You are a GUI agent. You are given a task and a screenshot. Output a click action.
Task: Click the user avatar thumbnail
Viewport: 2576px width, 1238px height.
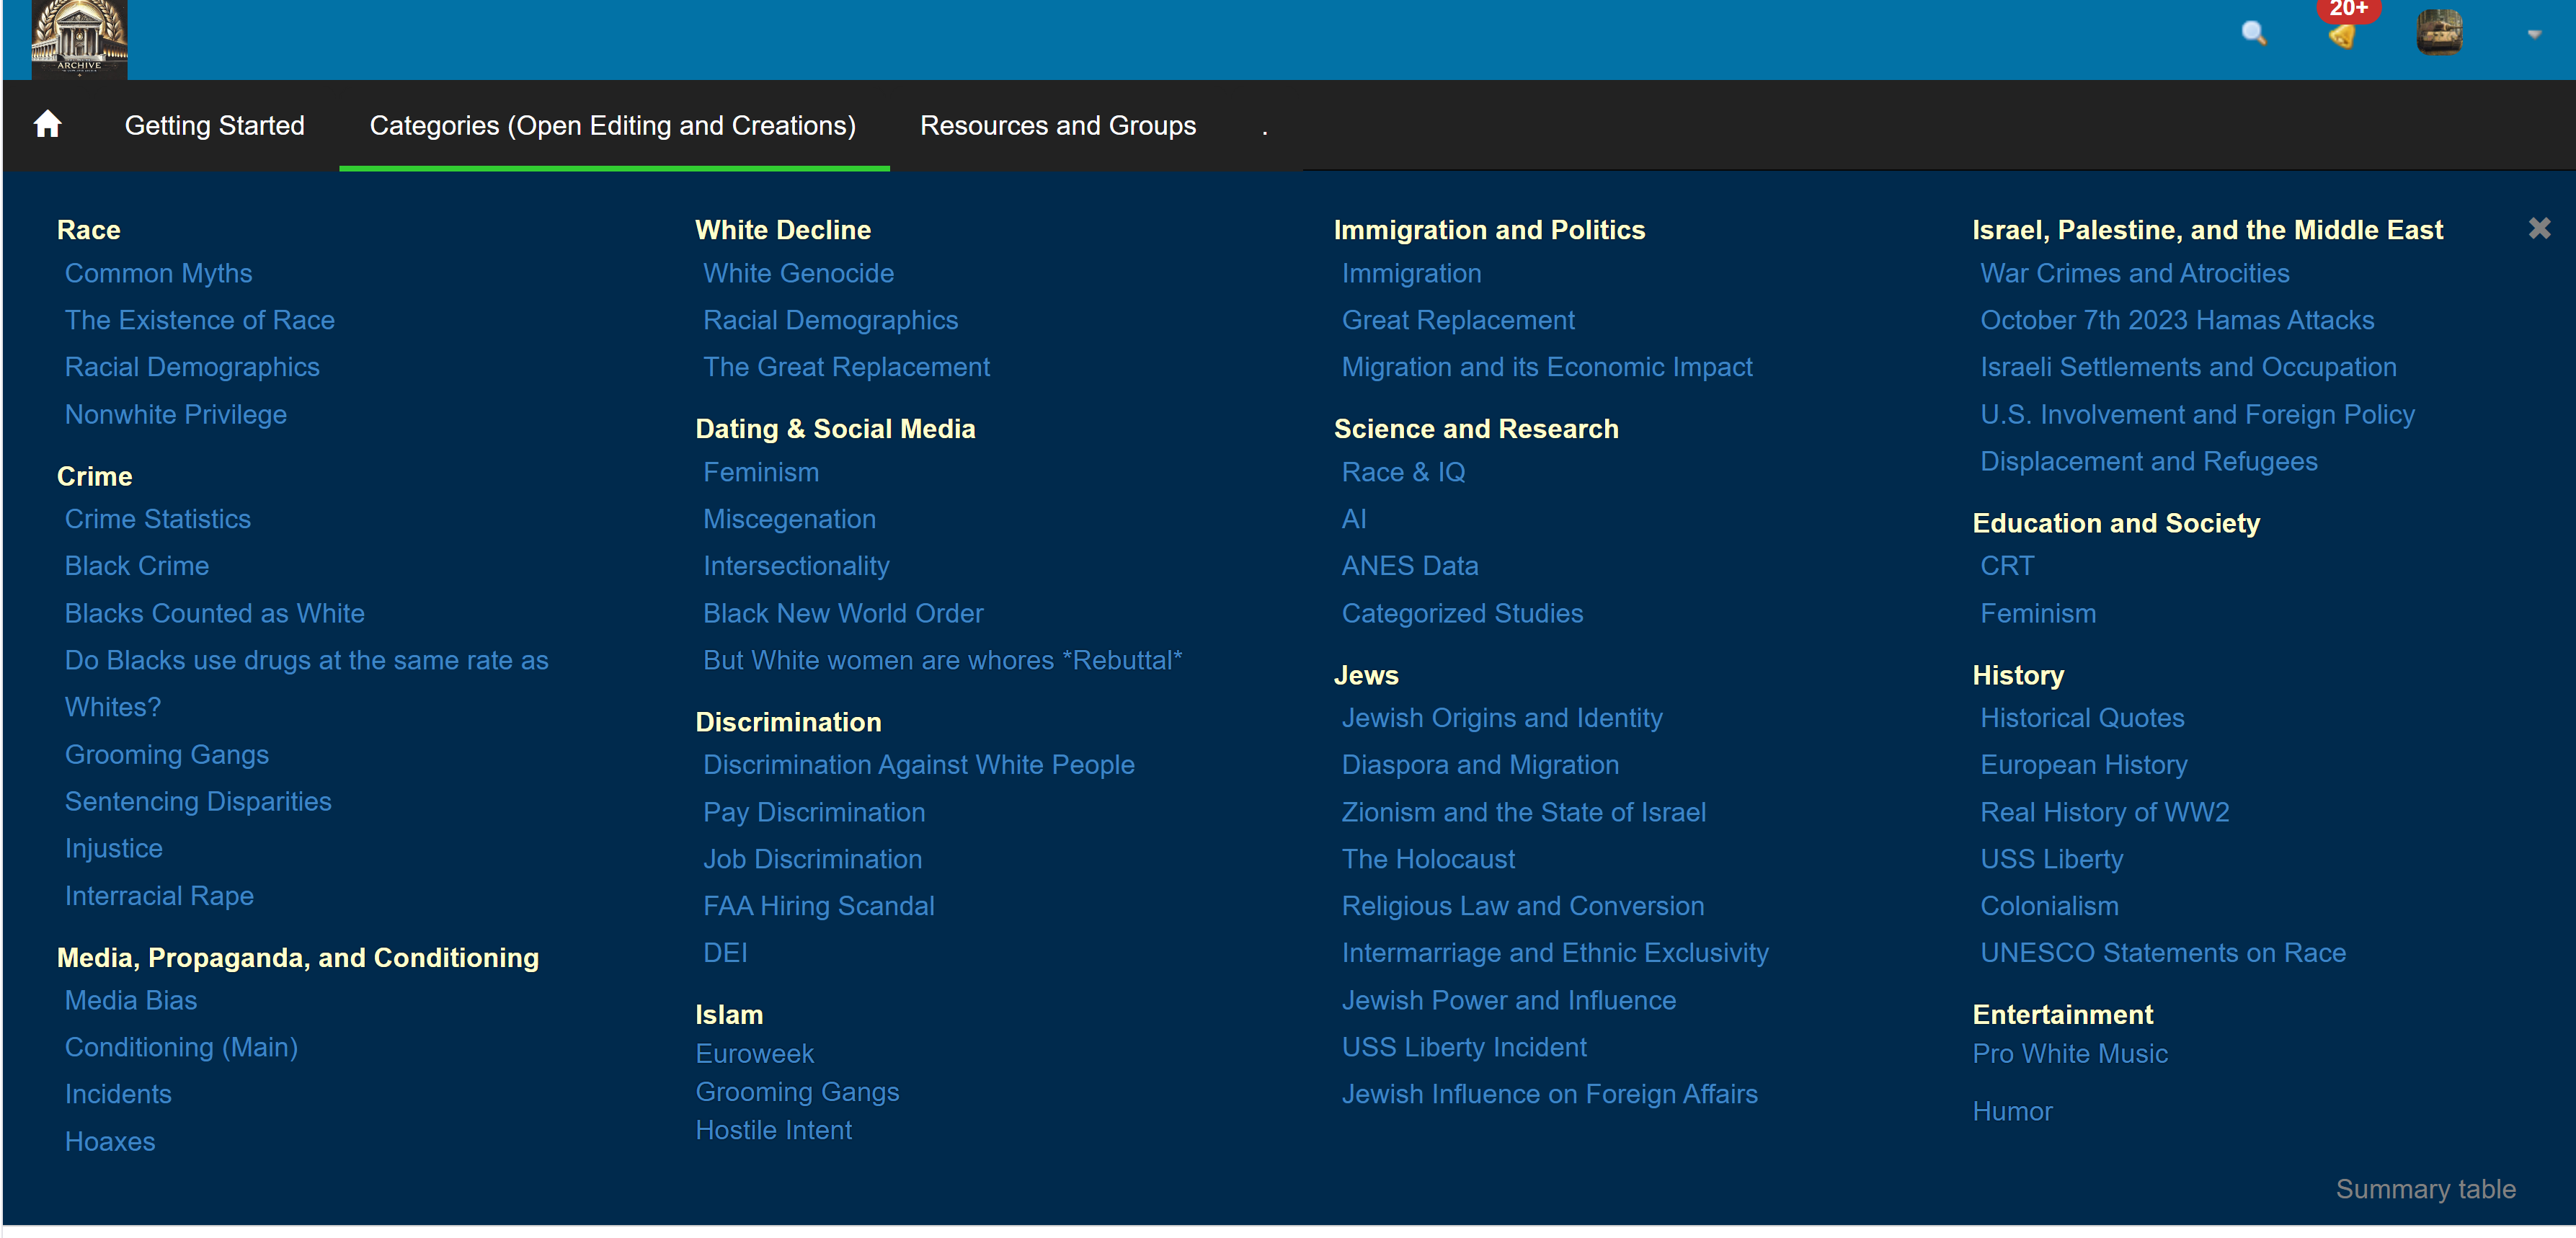(x=2439, y=33)
